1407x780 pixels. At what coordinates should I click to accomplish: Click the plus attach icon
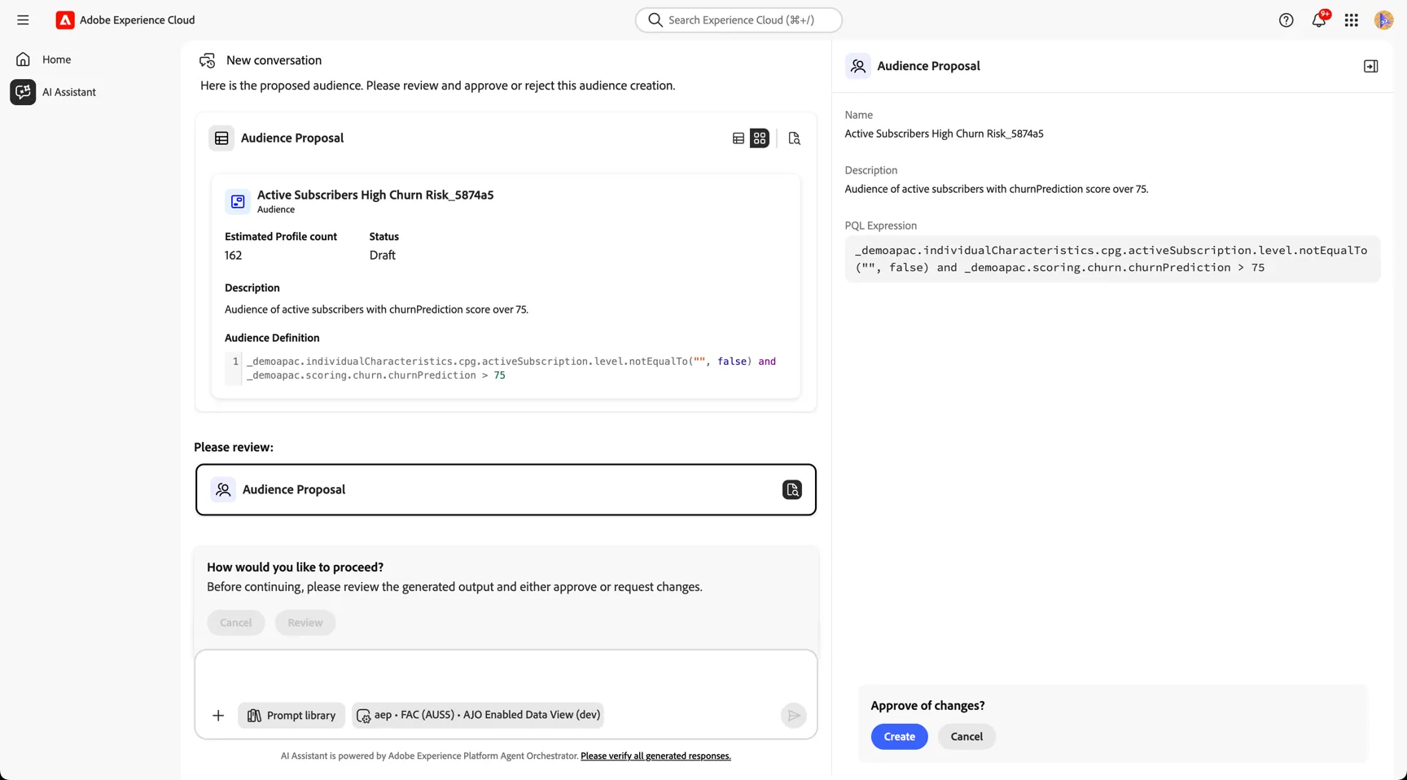pyautogui.click(x=218, y=716)
